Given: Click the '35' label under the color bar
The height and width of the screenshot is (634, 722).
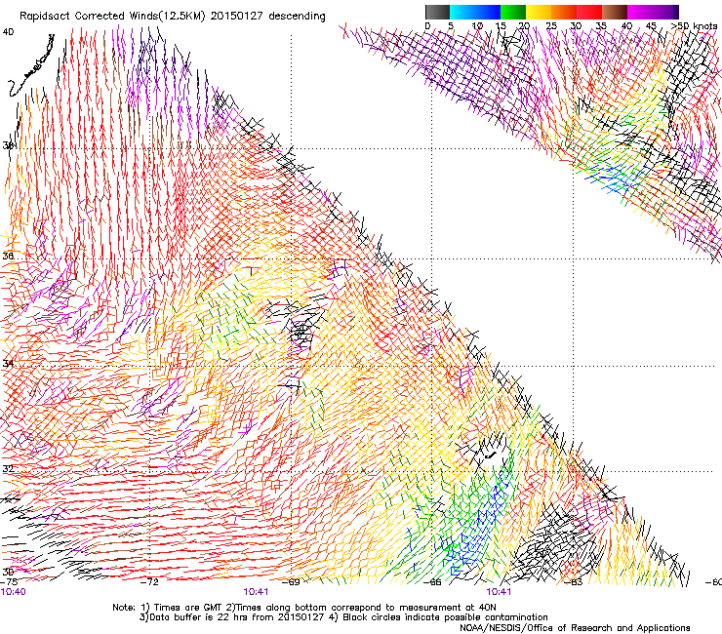Looking at the screenshot, I should (601, 26).
